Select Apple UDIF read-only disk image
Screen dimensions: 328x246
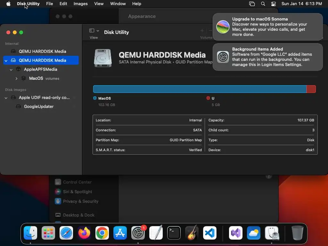coord(44,97)
